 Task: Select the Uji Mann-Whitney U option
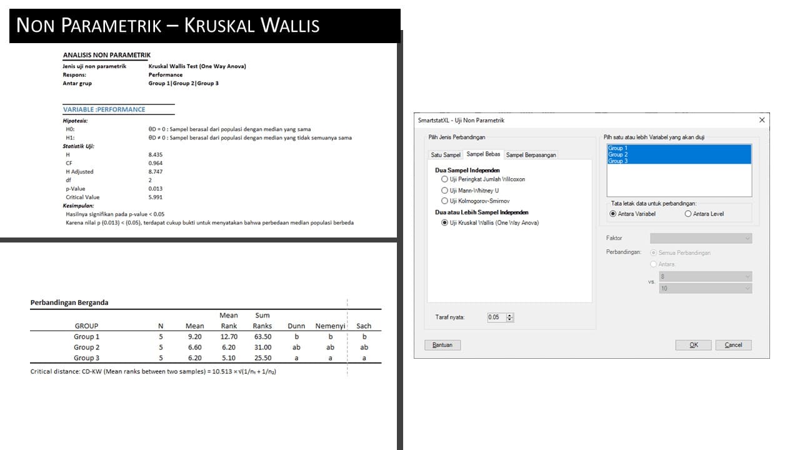point(445,190)
